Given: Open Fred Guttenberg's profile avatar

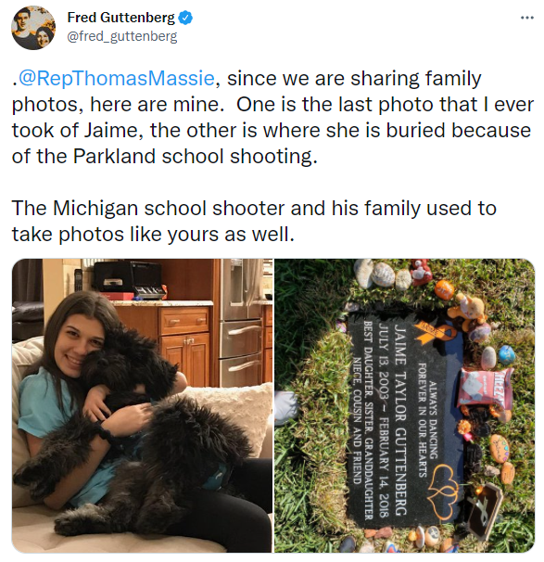Looking at the screenshot, I should [33, 27].
